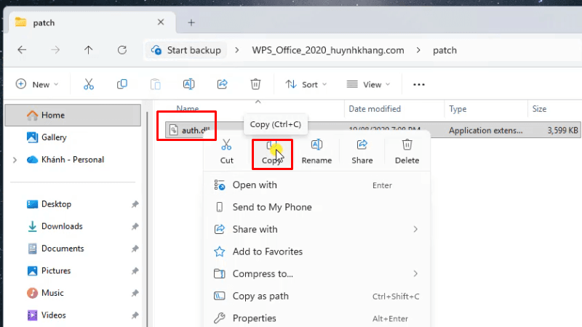582x327 pixels.
Task: Click the toolbar Delete trash icon
Action: (255, 84)
